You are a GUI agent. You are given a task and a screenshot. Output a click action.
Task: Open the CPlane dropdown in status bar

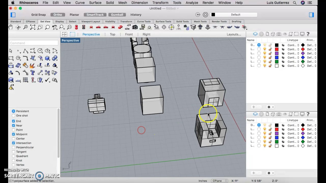point(220,181)
